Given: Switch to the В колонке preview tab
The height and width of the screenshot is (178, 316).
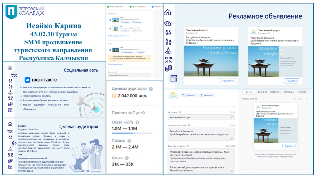Looking at the screenshot, I should pyautogui.click(x=262, y=92).
